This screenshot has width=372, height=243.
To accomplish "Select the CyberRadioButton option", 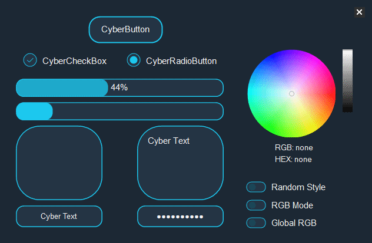I will point(134,60).
